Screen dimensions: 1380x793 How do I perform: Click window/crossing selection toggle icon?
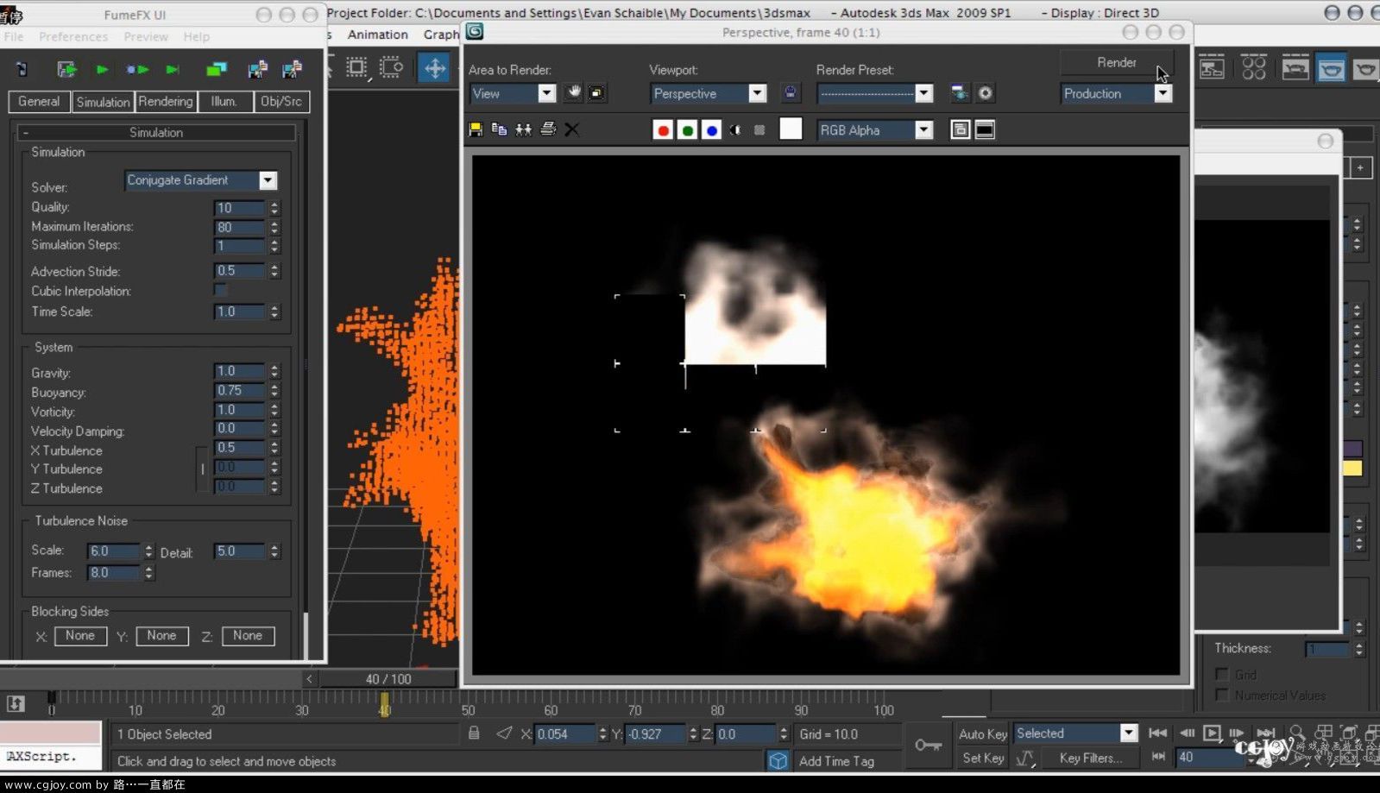[391, 67]
